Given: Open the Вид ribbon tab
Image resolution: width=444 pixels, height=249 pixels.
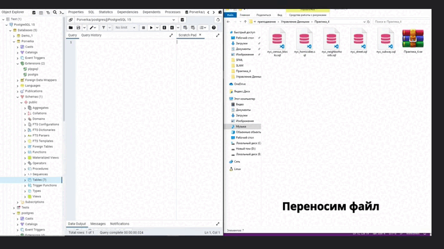Looking at the screenshot, I should pos(280,15).
